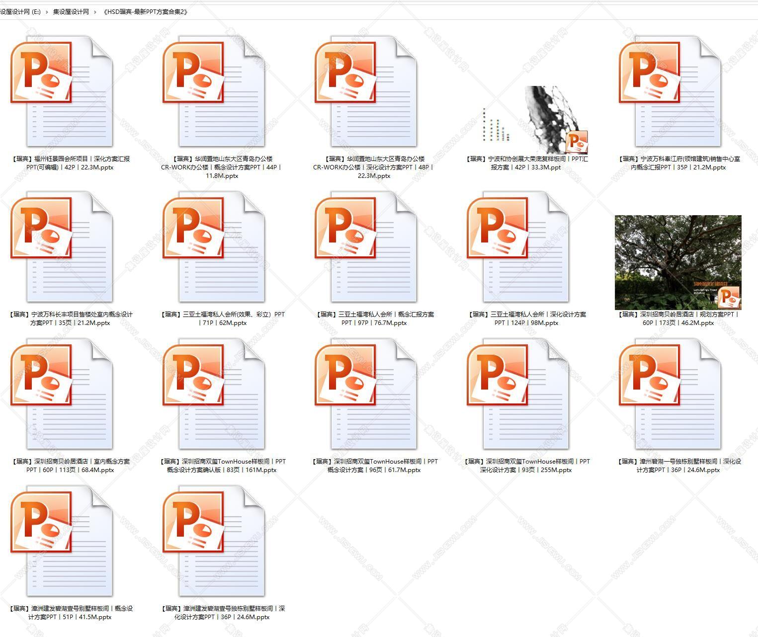Click 《HSD瑞宾-最新PPT方案合集2》 breadcrumb segment
The height and width of the screenshot is (637, 758).
click(x=146, y=12)
